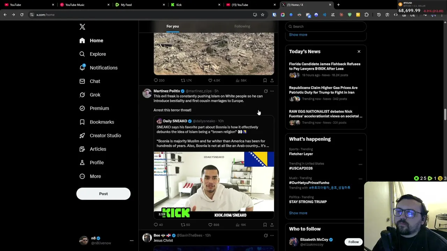Open options for #OurHatyuPrinceYunho trend

(360, 179)
